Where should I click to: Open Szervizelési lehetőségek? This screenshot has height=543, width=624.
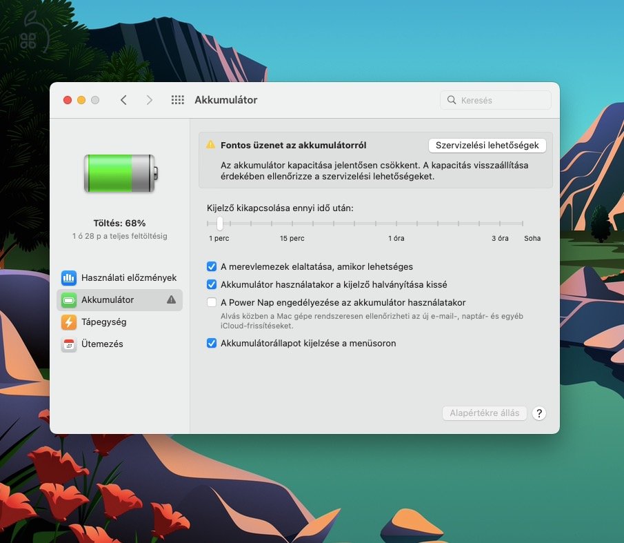[487, 145]
